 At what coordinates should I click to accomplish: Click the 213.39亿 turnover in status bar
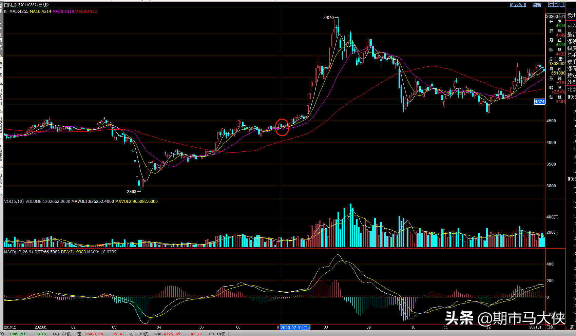pyautogui.click(x=138, y=334)
